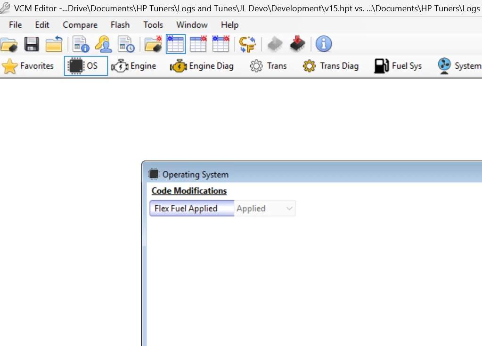
Task: Open the Trans gear section
Action: 268,66
